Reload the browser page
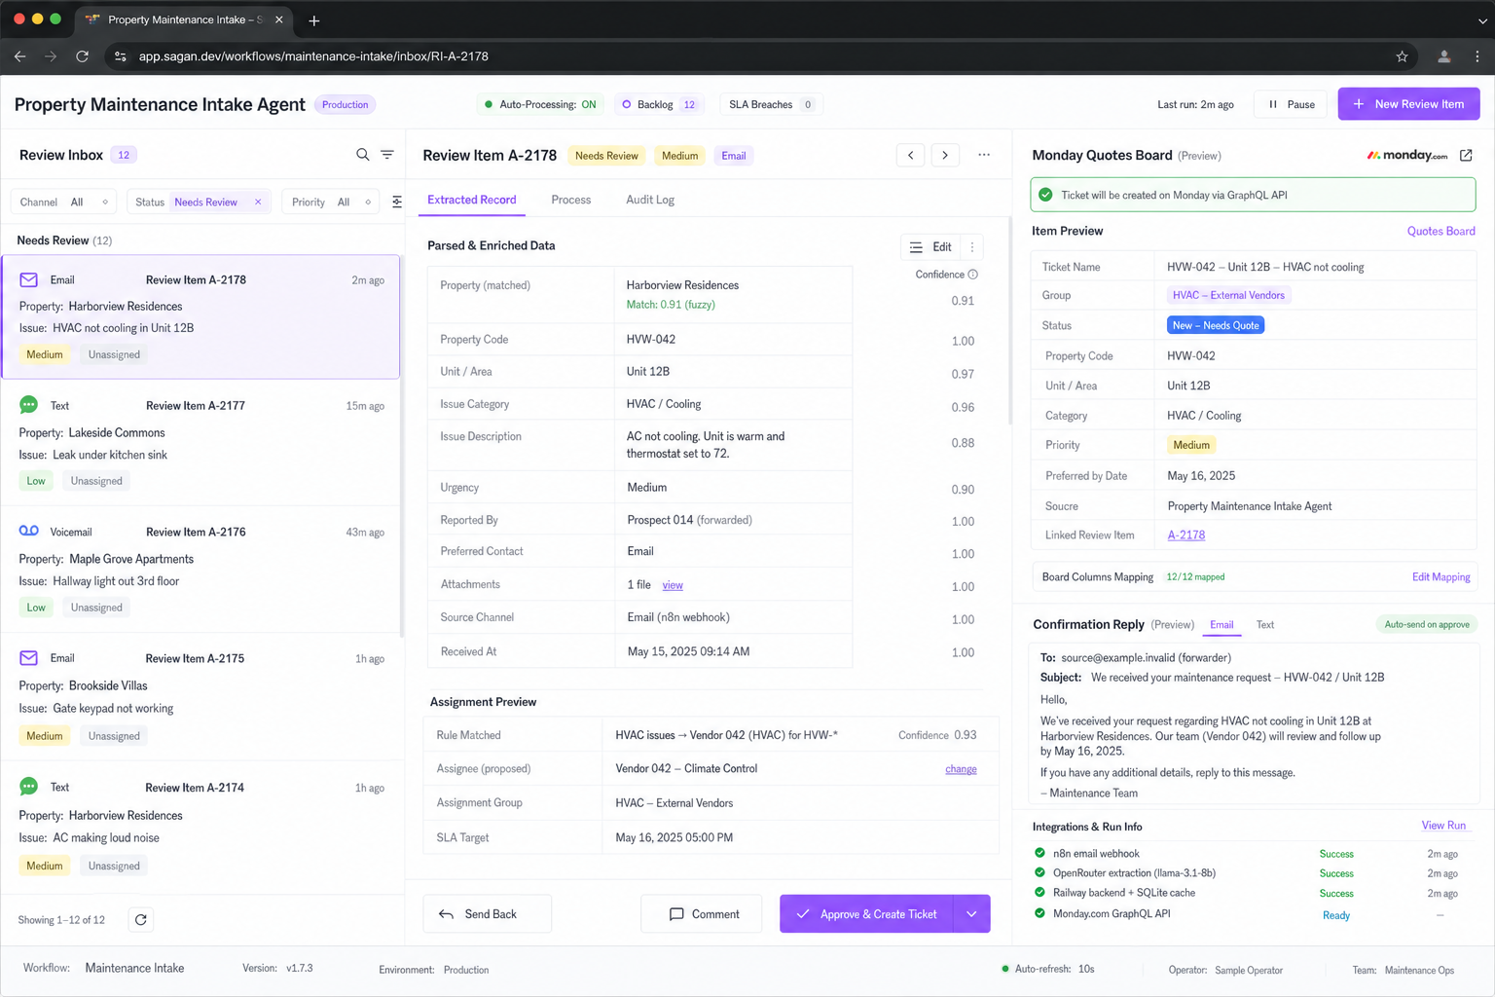The image size is (1495, 997). point(83,56)
